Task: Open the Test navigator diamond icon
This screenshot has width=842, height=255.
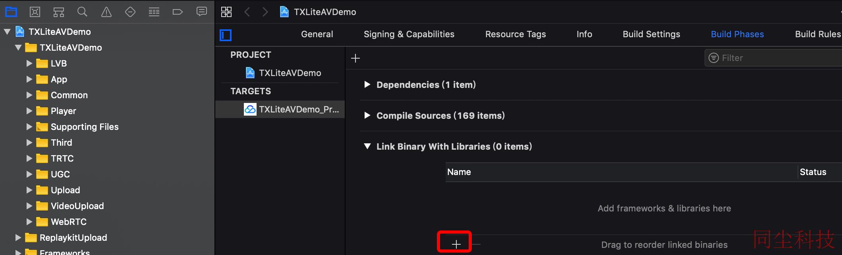Action: pos(130,12)
